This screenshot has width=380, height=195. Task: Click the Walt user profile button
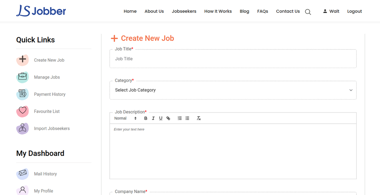331,11
